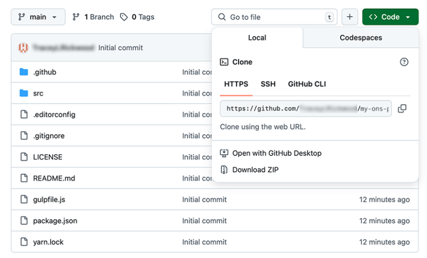Click the file icon beside .editorconfig
Viewport: 427px width, 258px height.
coord(24,114)
